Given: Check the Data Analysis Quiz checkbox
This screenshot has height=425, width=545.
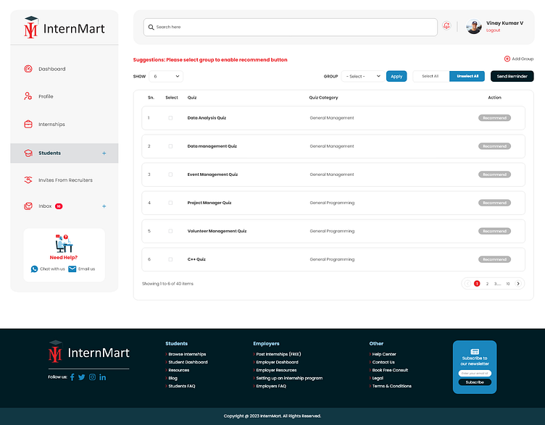Looking at the screenshot, I should [171, 118].
